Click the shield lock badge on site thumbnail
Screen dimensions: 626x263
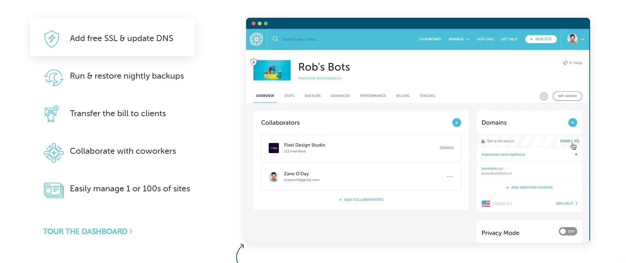tap(254, 62)
